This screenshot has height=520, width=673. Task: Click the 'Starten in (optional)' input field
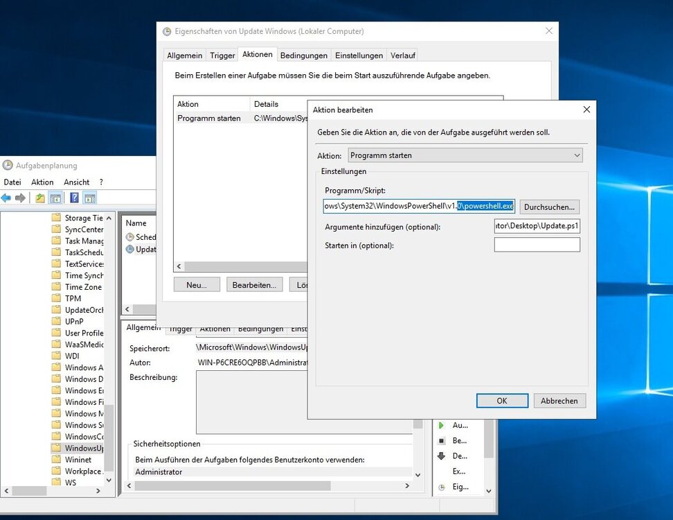pyautogui.click(x=537, y=245)
